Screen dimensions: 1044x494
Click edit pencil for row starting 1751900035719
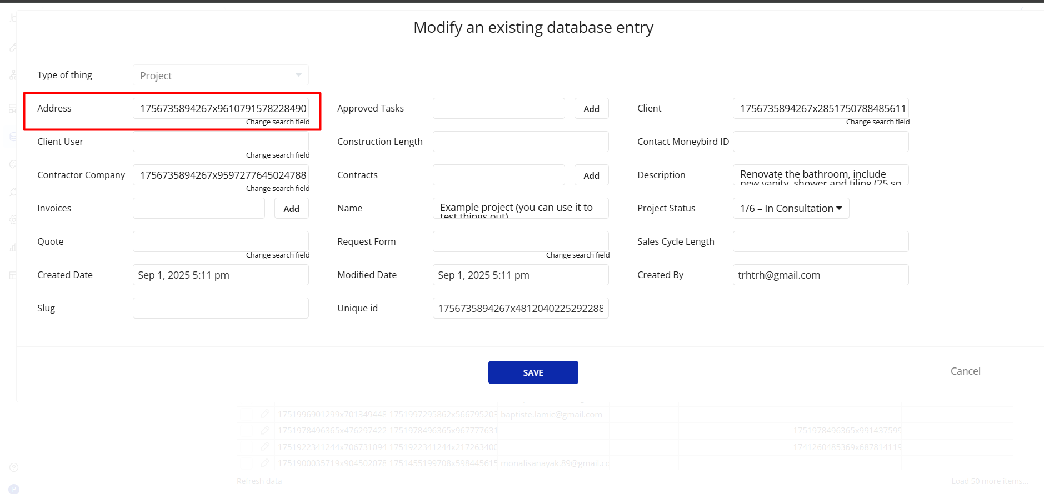(x=265, y=463)
